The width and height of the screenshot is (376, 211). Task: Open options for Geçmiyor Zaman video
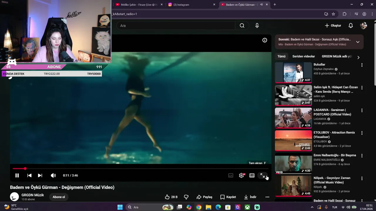click(x=362, y=178)
